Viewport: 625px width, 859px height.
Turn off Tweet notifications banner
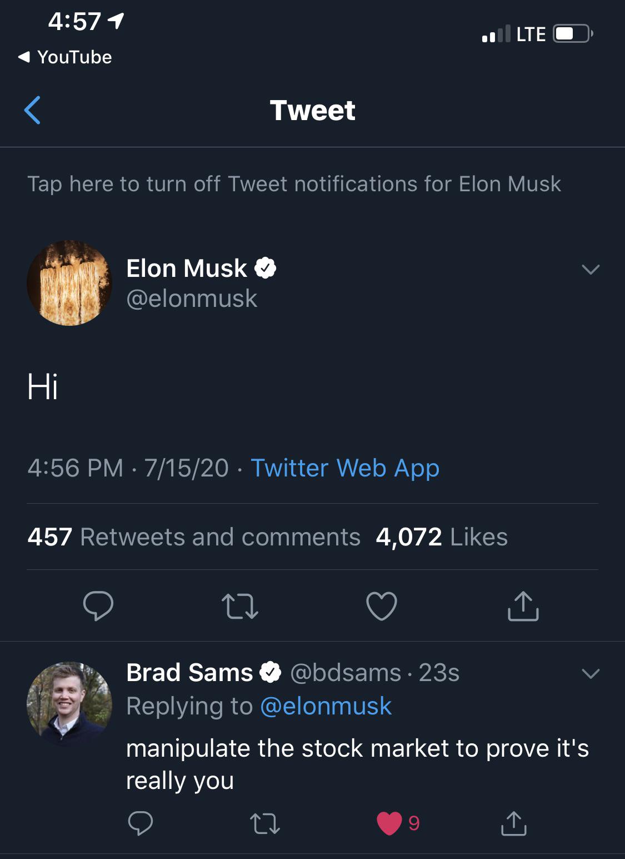coord(294,184)
